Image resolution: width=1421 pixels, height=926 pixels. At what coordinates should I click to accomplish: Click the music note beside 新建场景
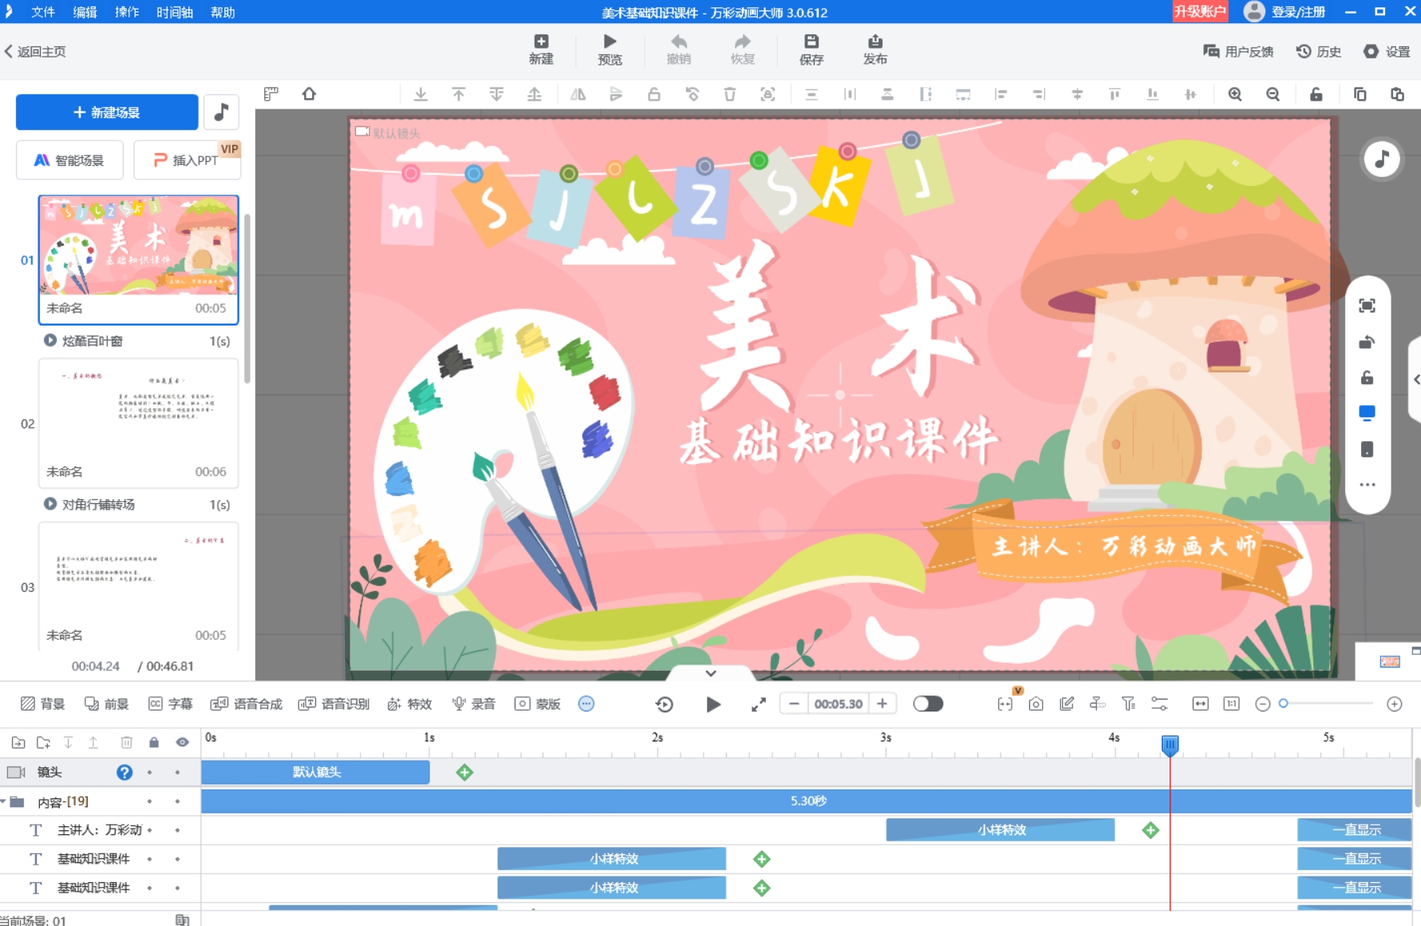pyautogui.click(x=221, y=112)
